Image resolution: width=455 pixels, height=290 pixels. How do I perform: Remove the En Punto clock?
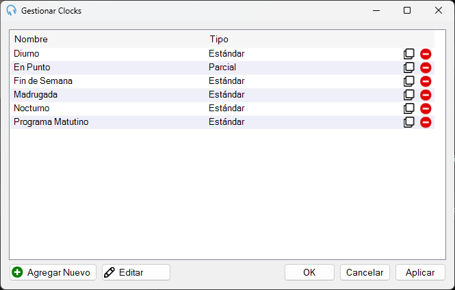(x=426, y=68)
